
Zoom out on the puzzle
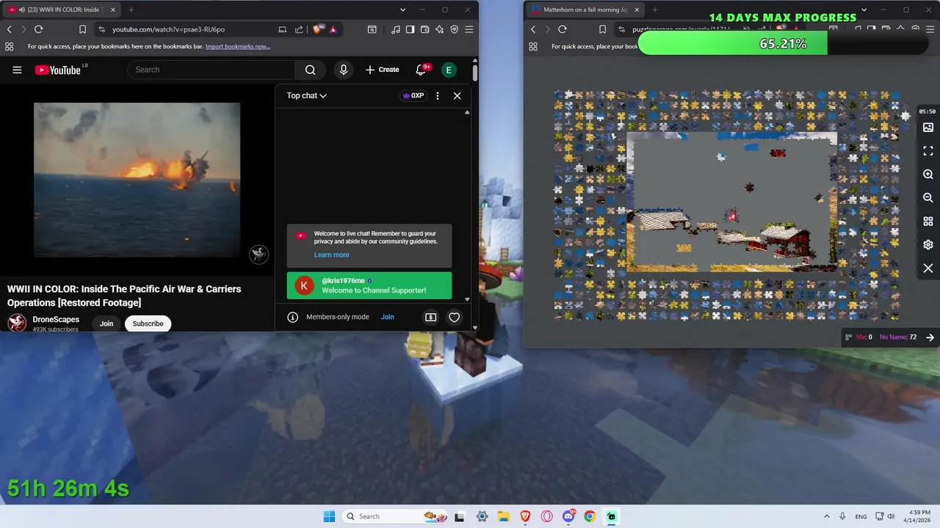(x=928, y=198)
